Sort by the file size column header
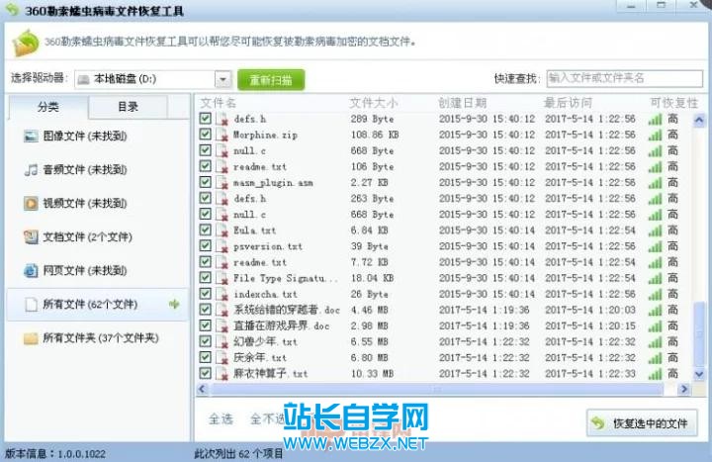 [x=374, y=103]
